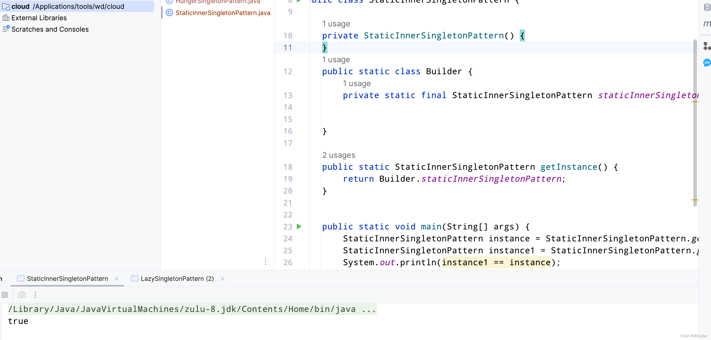Expand Scratches and Consoles node

[50, 29]
